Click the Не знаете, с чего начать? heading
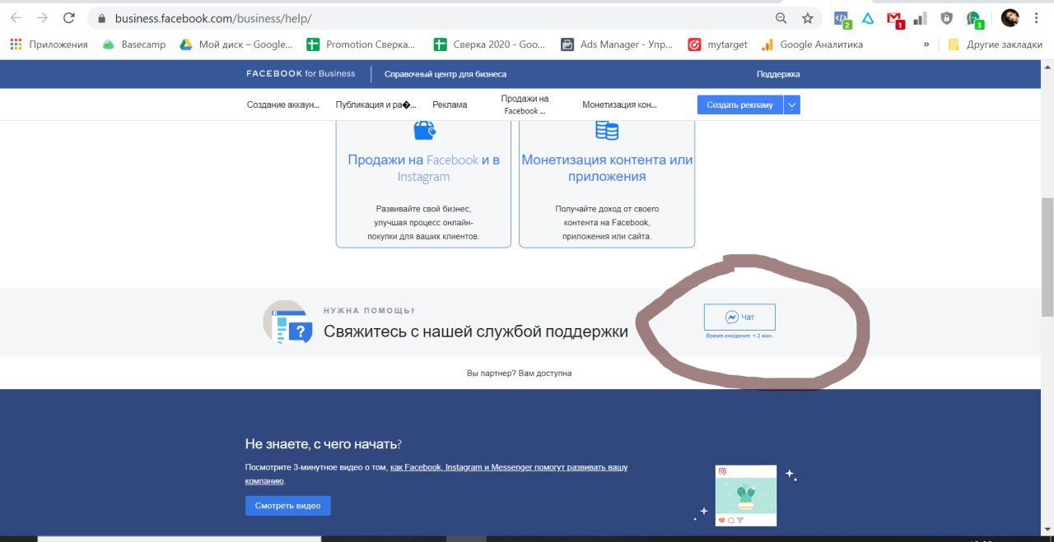The image size is (1054, 542). [324, 444]
